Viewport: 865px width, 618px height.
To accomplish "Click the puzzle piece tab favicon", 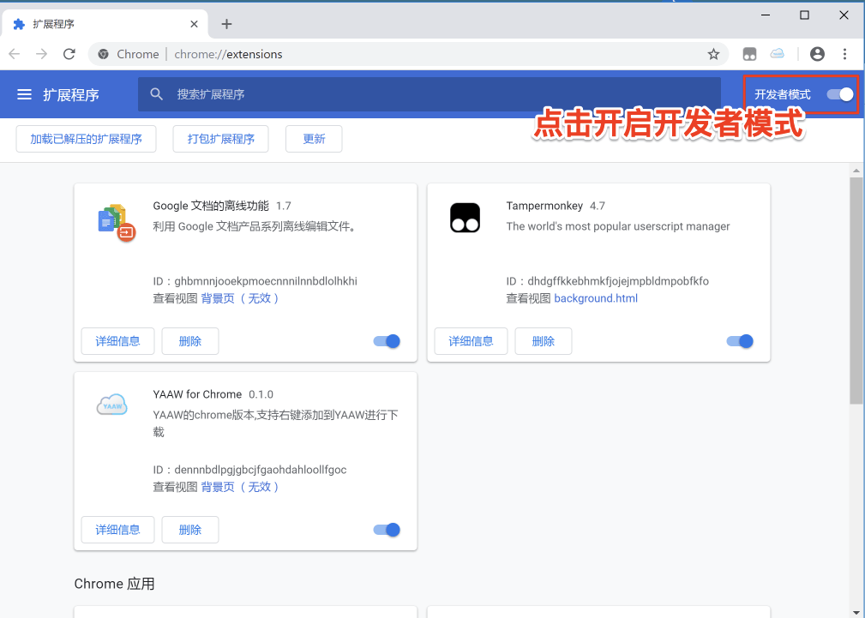I will pos(19,24).
